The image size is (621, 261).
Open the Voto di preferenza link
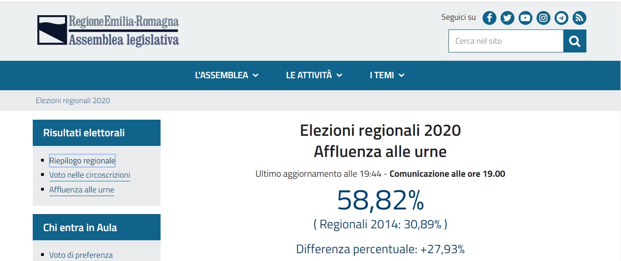coord(81,255)
